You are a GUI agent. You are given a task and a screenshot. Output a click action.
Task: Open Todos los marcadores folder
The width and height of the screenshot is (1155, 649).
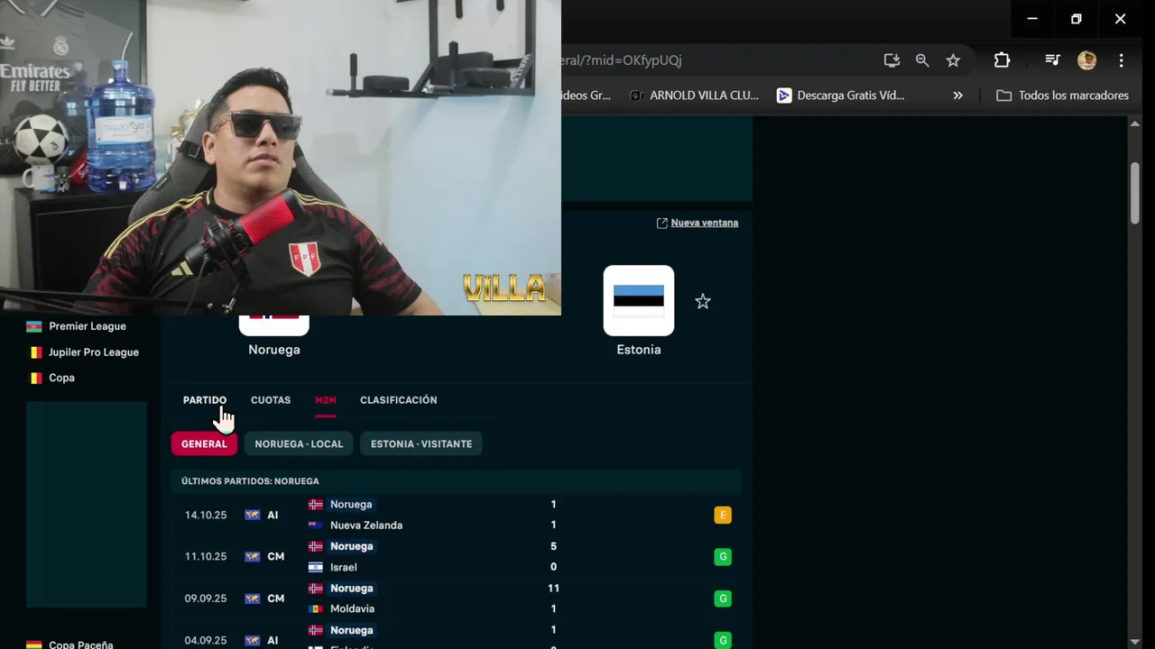tap(1062, 96)
